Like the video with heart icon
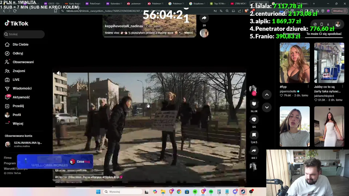This screenshot has height=196, width=349. pyautogui.click(x=254, y=103)
